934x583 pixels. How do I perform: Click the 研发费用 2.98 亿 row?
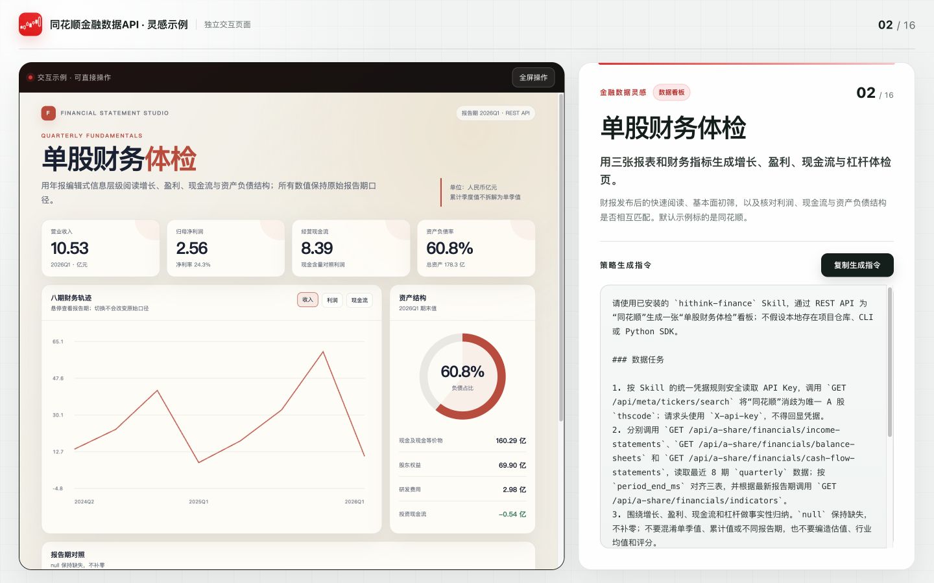[462, 490]
